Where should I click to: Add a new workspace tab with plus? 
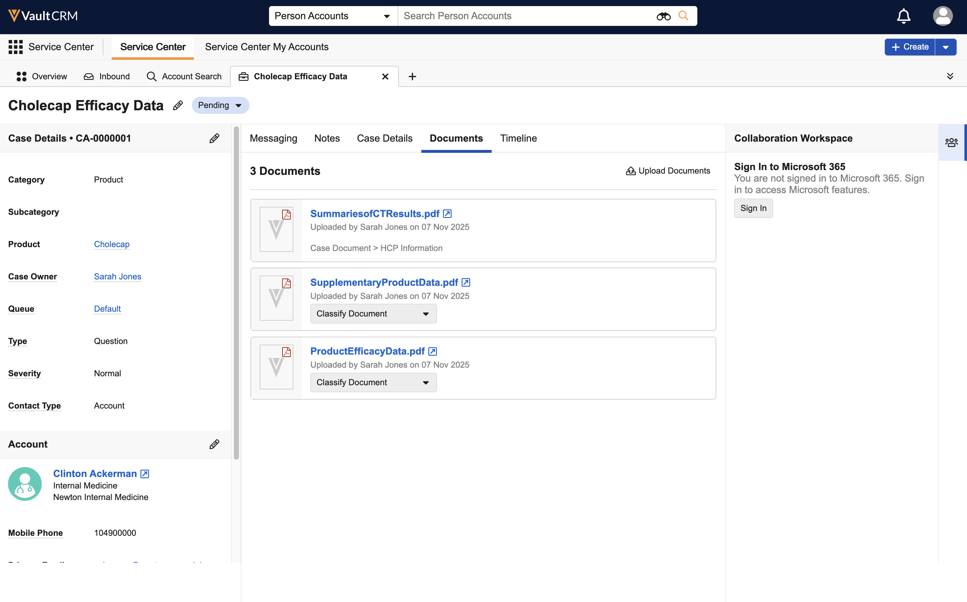click(x=412, y=76)
